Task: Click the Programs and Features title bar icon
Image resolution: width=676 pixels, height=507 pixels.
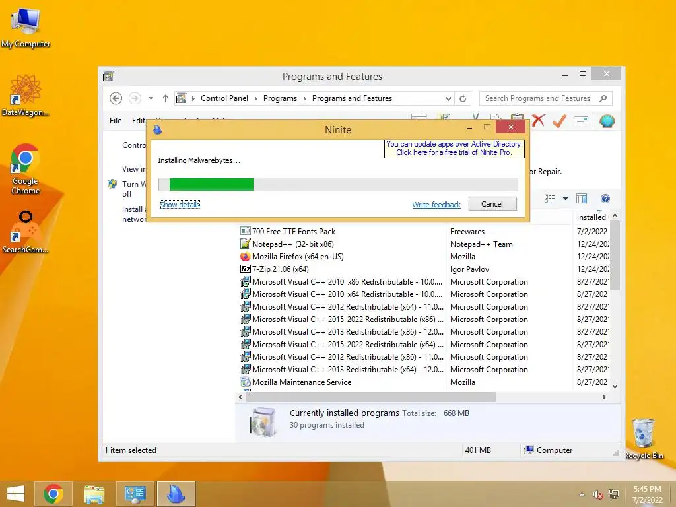Action: 108,77
